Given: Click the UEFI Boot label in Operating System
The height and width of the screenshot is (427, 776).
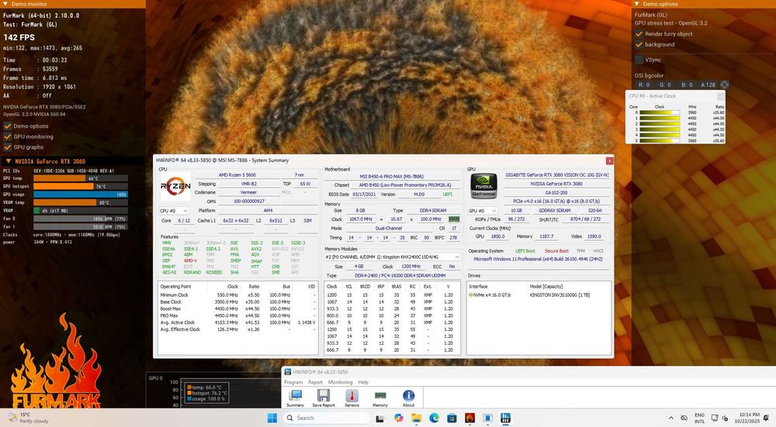Looking at the screenshot, I should pyautogui.click(x=525, y=251).
